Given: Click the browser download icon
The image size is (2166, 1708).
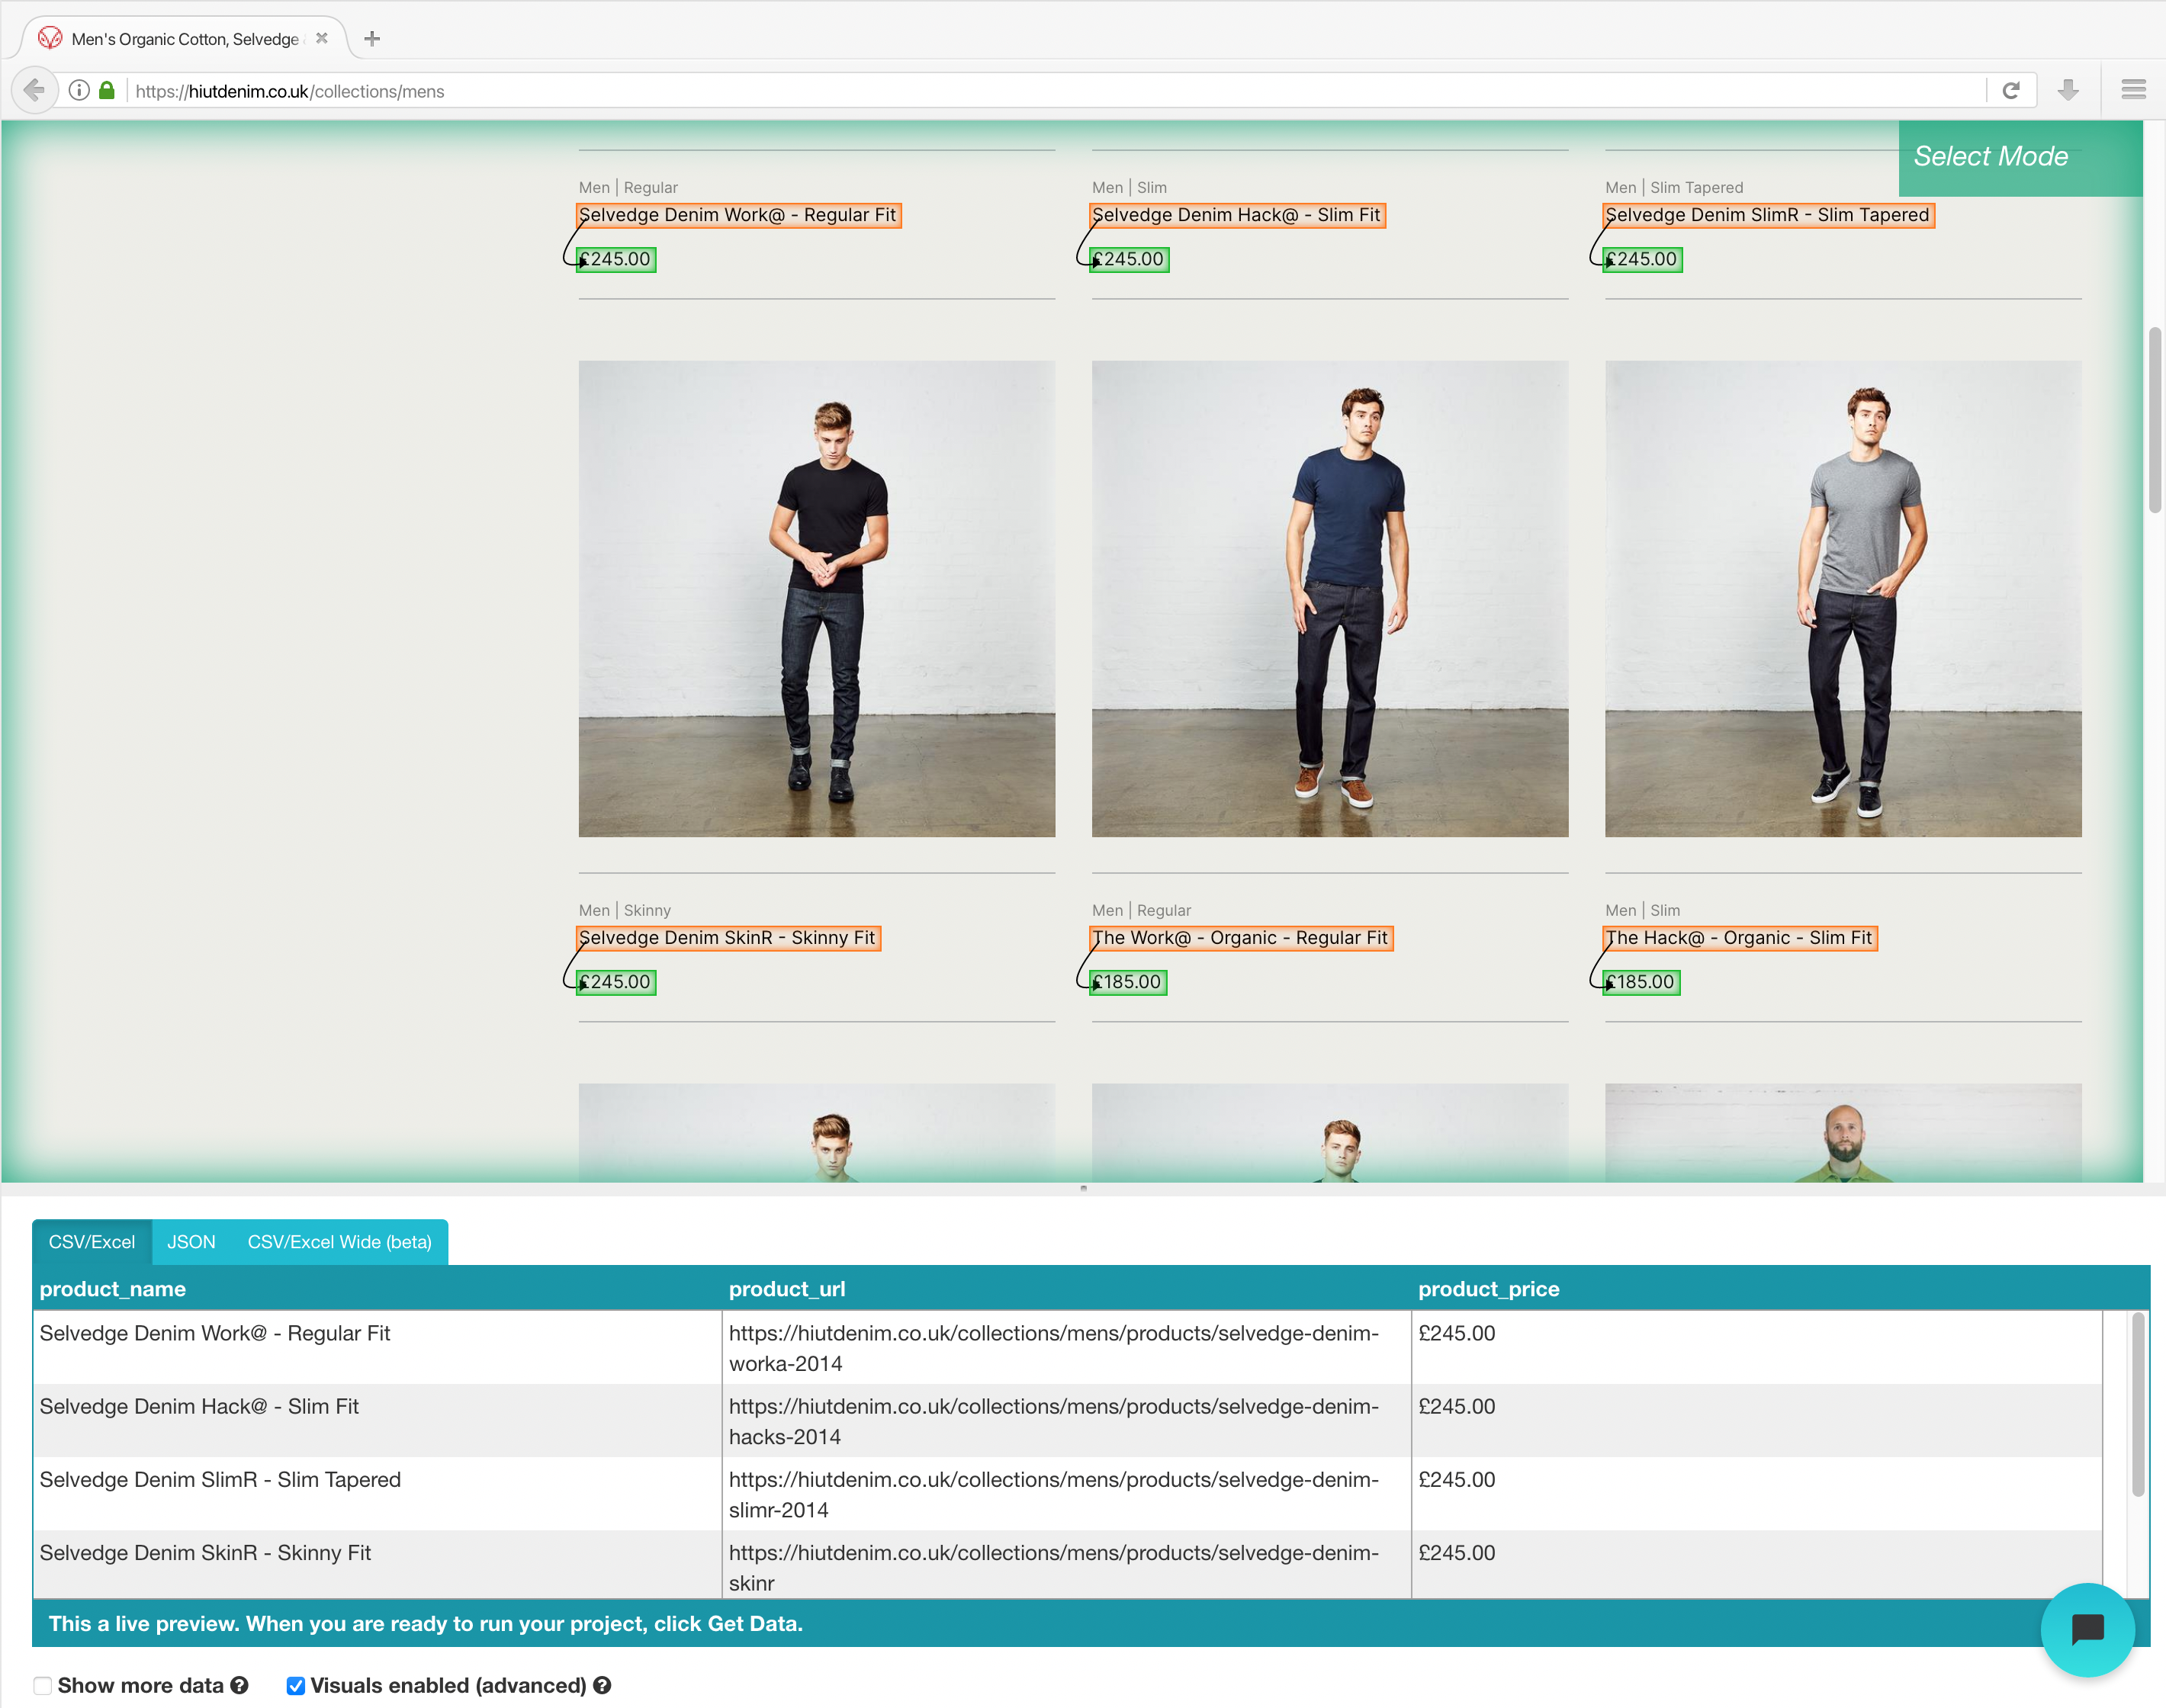Looking at the screenshot, I should point(2071,91).
